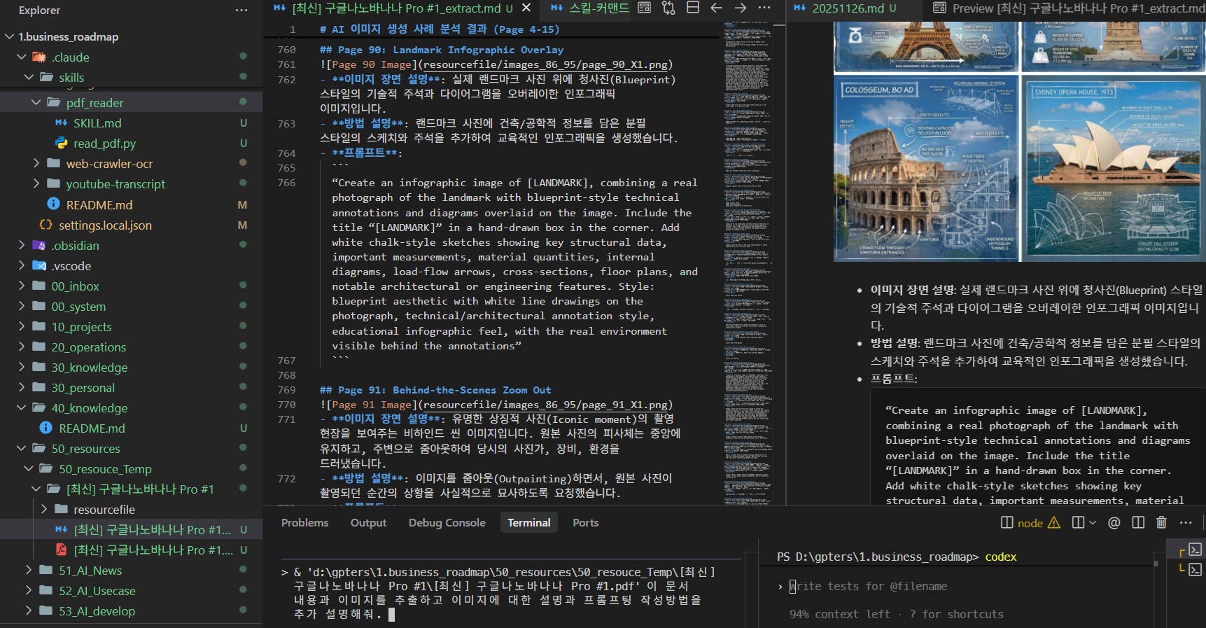
Task: Open editor more actions ellipsis menu
Action: coord(764,8)
